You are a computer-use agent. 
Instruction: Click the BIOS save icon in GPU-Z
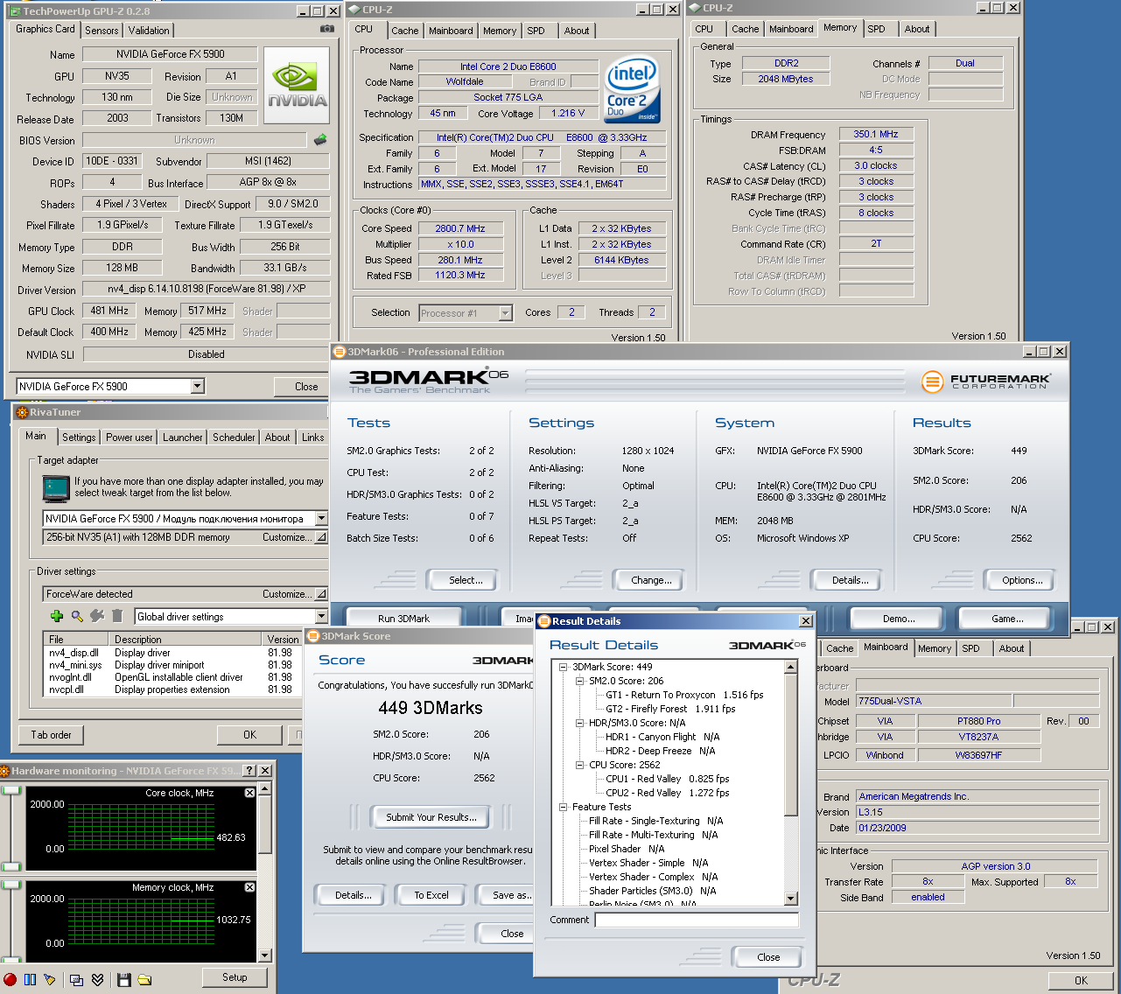320,140
